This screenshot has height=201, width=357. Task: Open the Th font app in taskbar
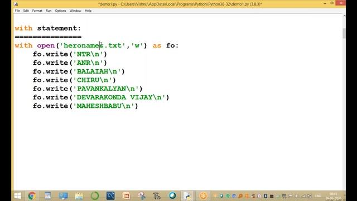point(157,196)
